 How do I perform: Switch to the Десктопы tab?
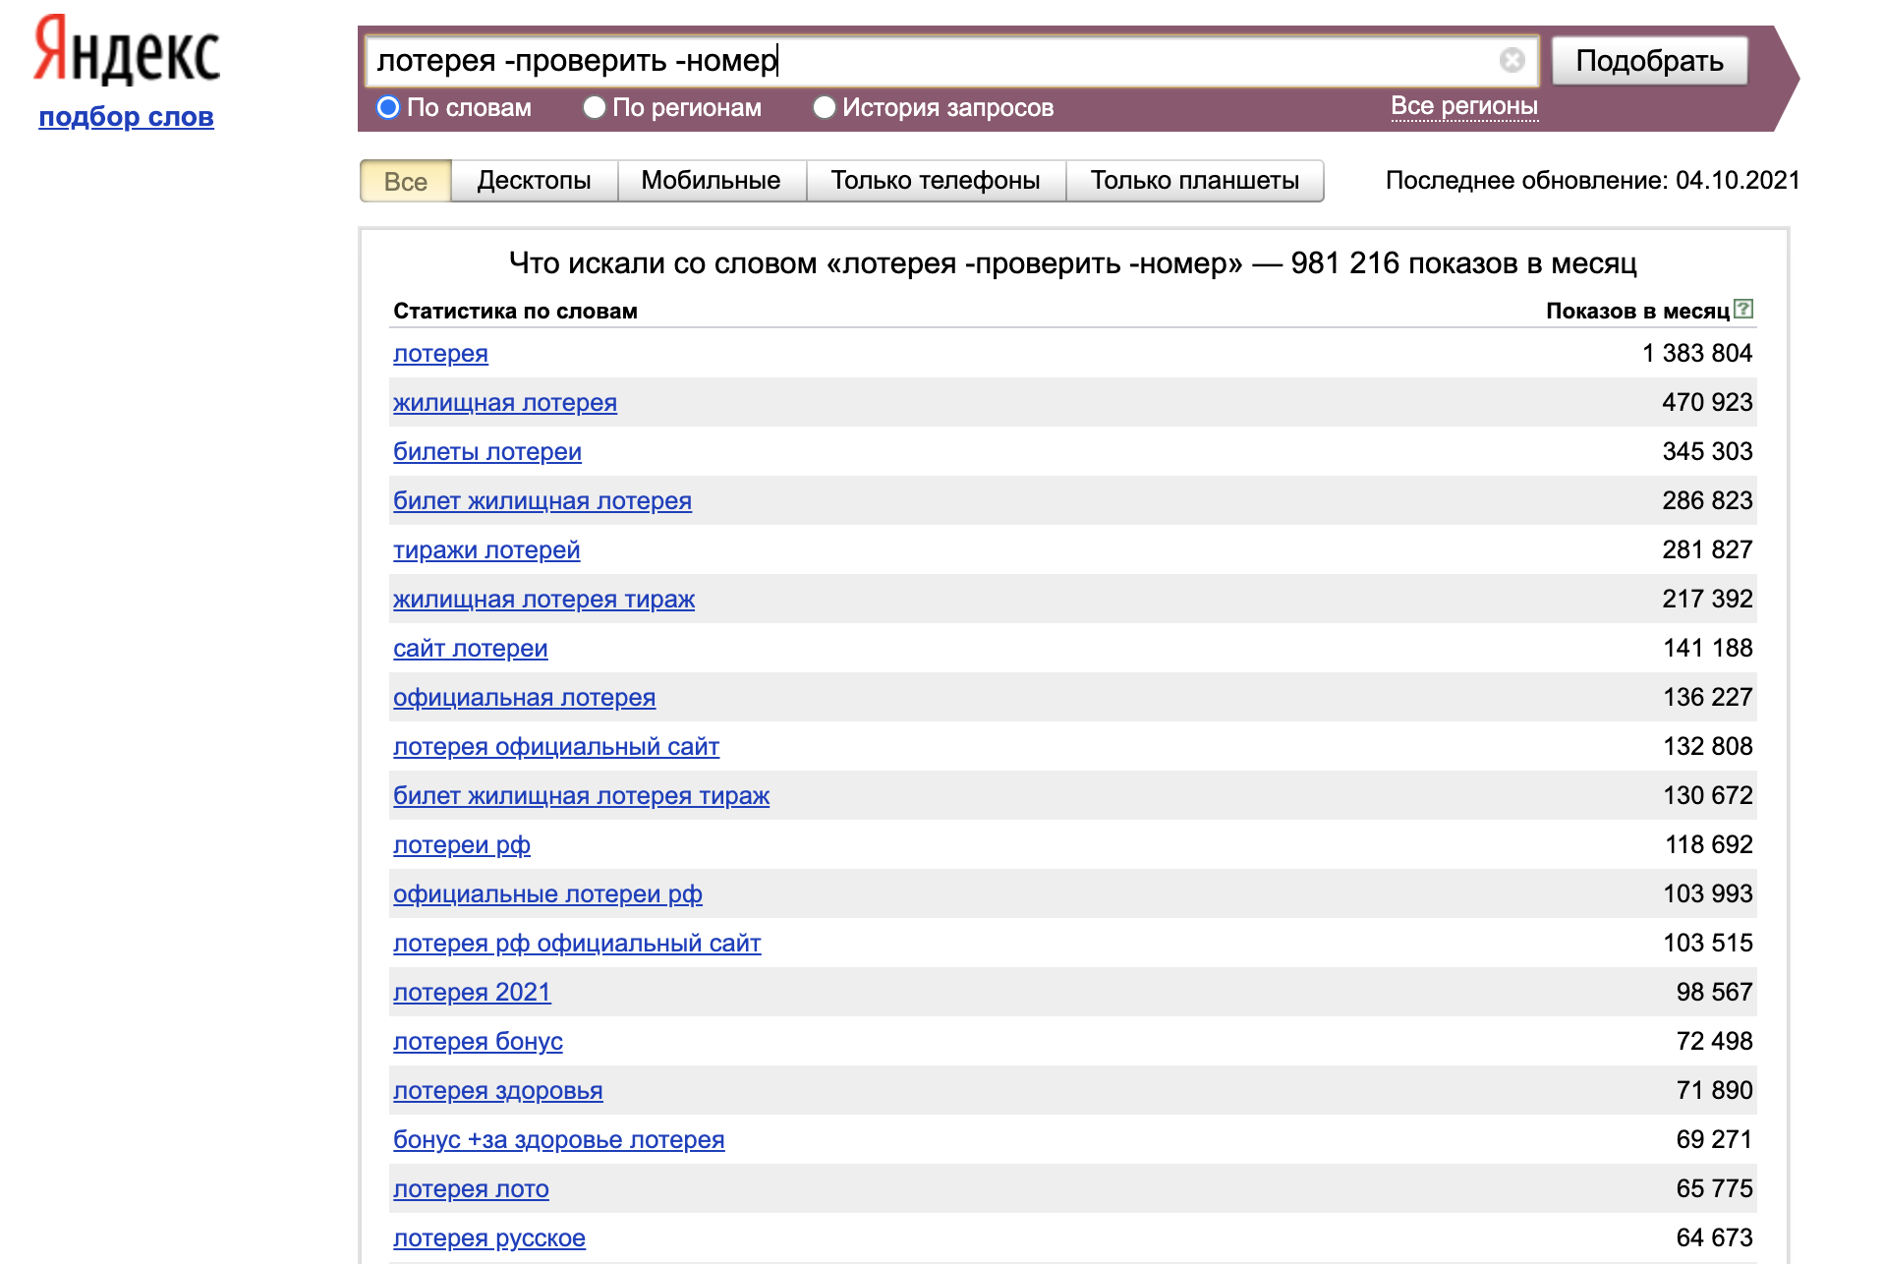(535, 181)
